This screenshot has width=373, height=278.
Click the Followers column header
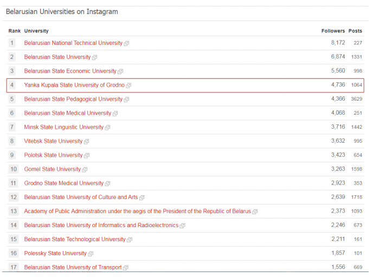coord(333,31)
